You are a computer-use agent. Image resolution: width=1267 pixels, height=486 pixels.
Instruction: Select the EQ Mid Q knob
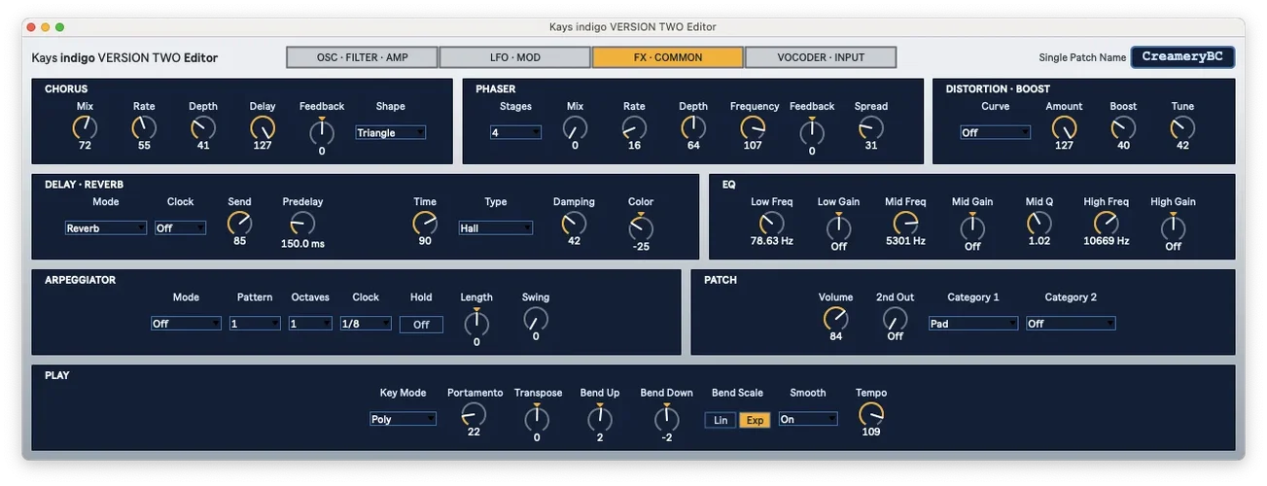click(1039, 223)
